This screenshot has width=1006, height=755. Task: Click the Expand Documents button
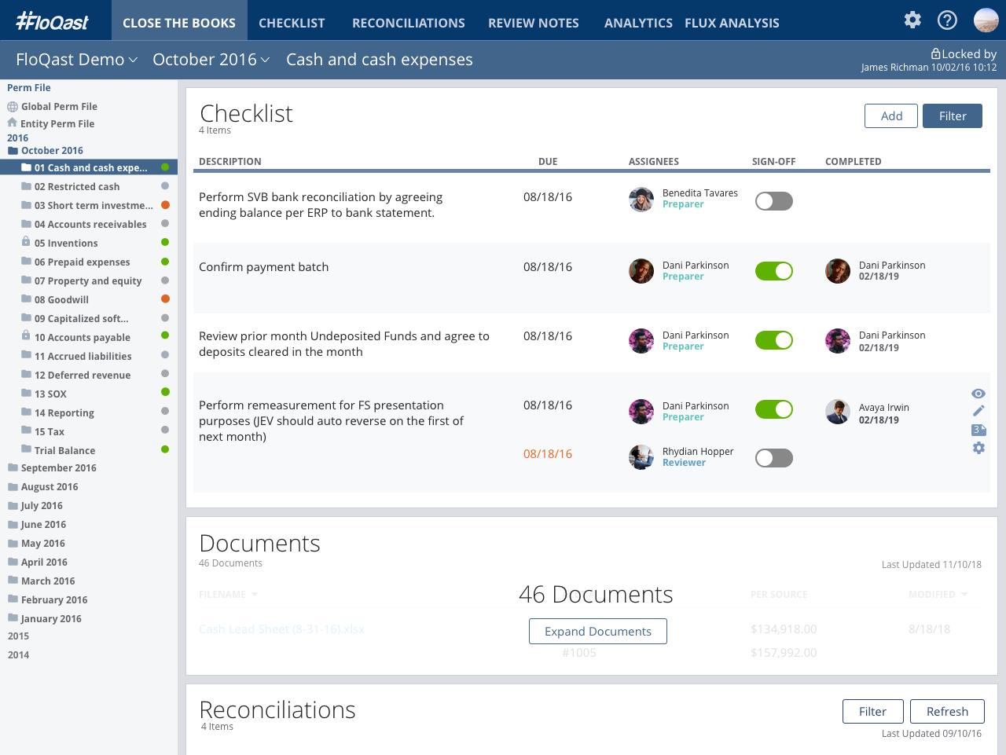click(598, 631)
